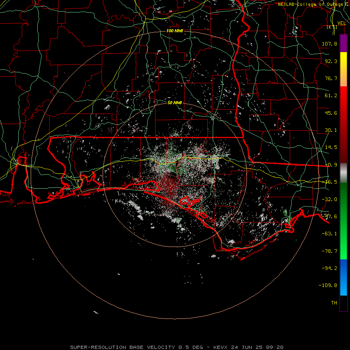Screen dimensions: 350x350
Task: Click the green segment of the color bar
Action: click(x=343, y=221)
